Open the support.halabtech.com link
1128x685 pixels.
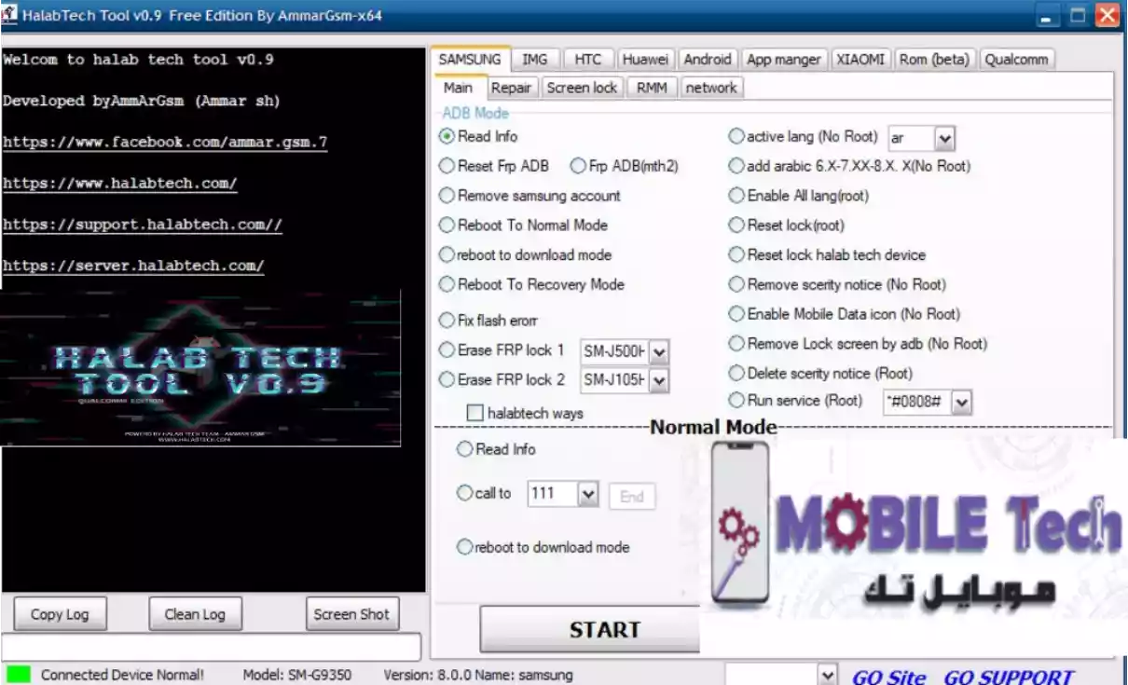pos(142,225)
